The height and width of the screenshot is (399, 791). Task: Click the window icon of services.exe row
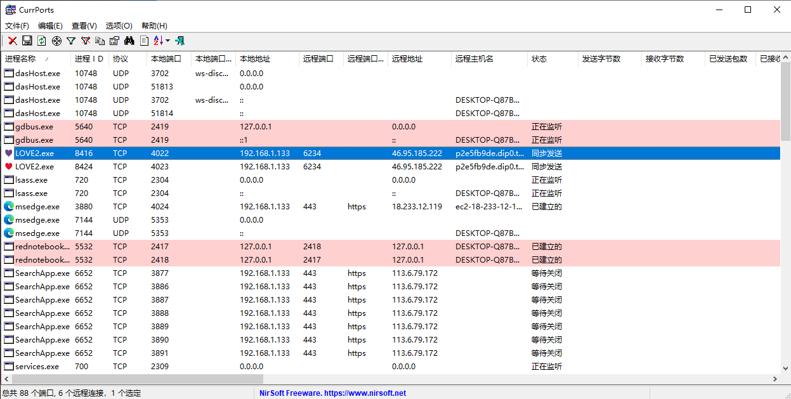click(x=9, y=367)
